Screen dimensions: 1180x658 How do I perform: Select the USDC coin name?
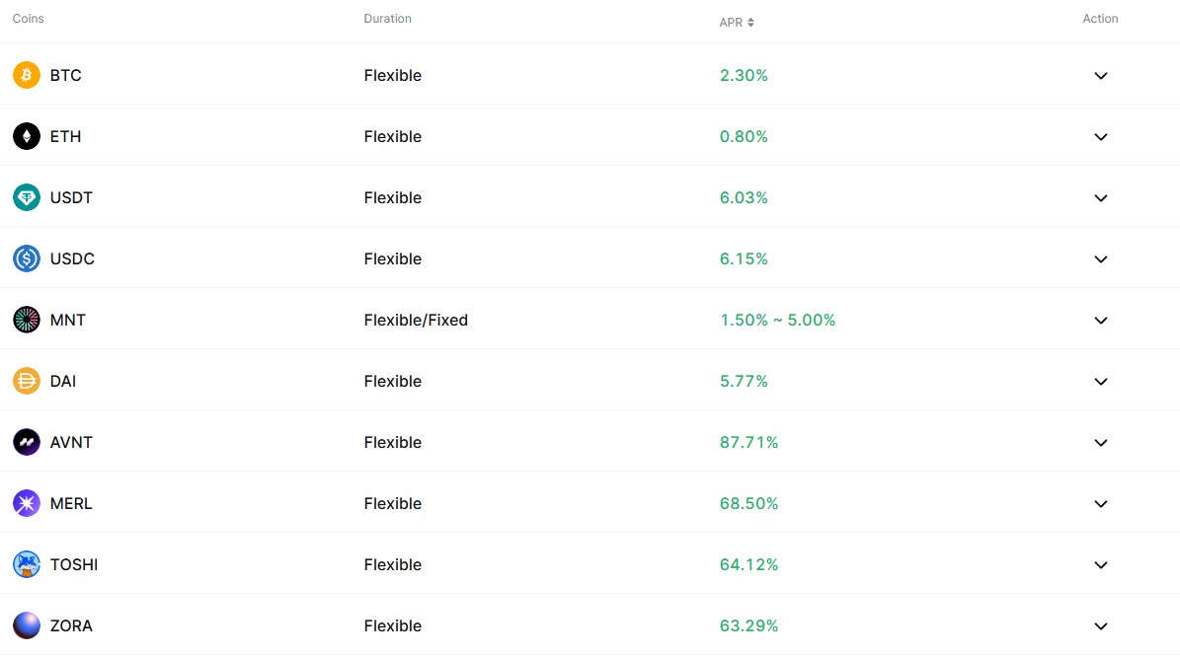72,258
